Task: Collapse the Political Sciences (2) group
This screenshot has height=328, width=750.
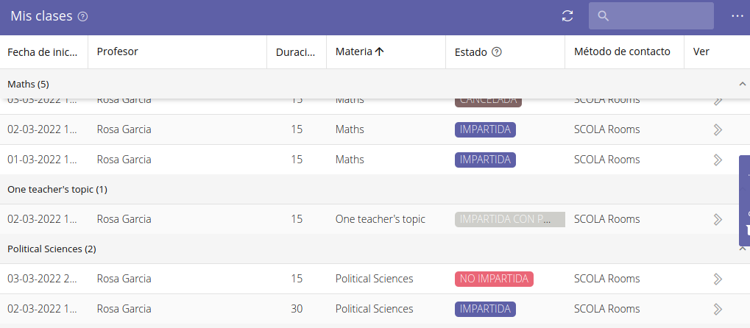Action: coord(742,249)
